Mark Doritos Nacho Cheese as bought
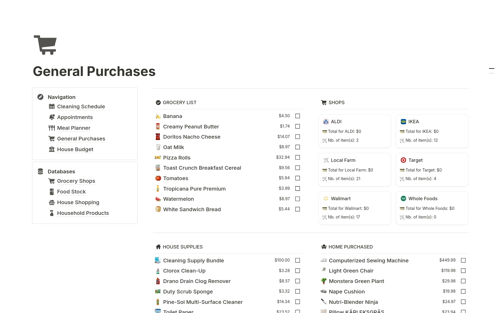Image resolution: width=501 pixels, height=313 pixels. click(x=297, y=137)
